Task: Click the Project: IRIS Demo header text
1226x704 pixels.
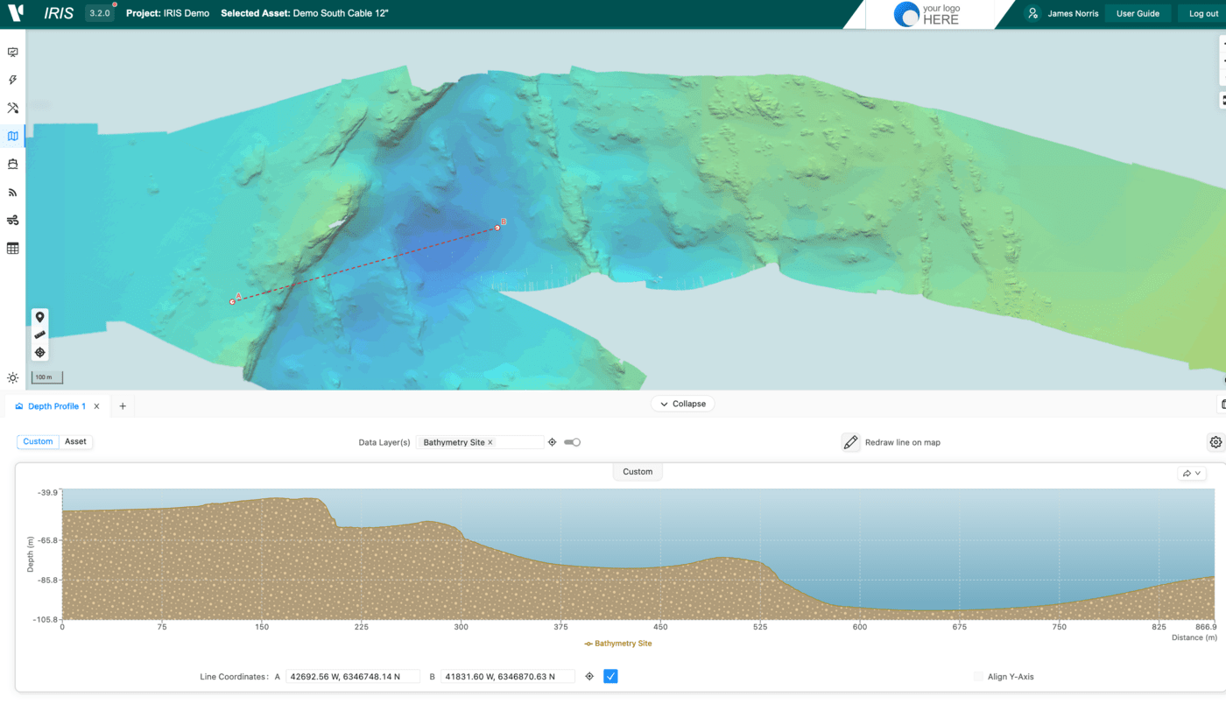Action: point(167,13)
